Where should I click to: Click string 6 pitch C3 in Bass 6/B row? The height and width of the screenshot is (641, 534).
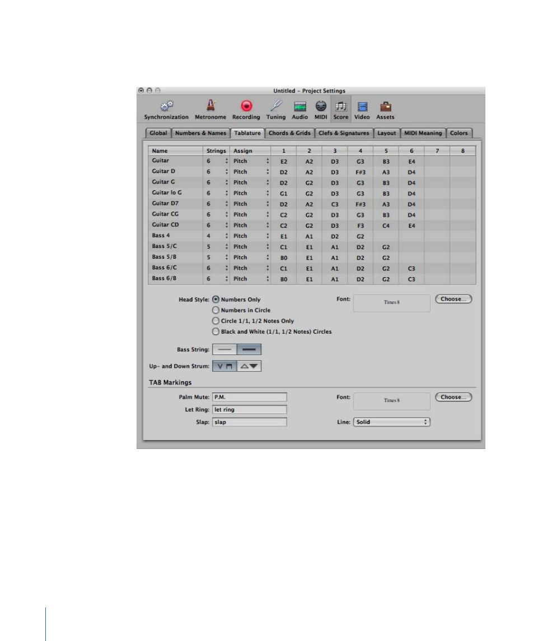click(411, 279)
